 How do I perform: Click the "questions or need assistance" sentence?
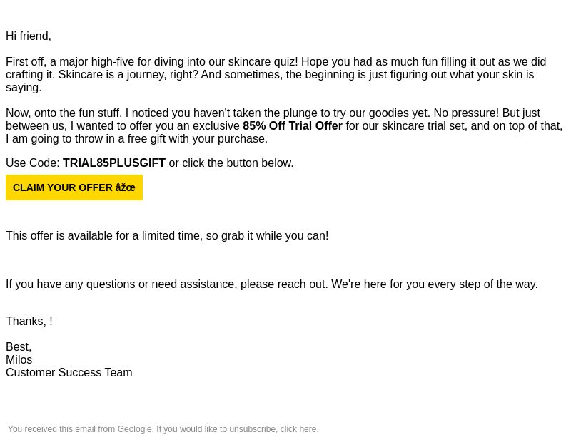pyautogui.click(x=272, y=284)
